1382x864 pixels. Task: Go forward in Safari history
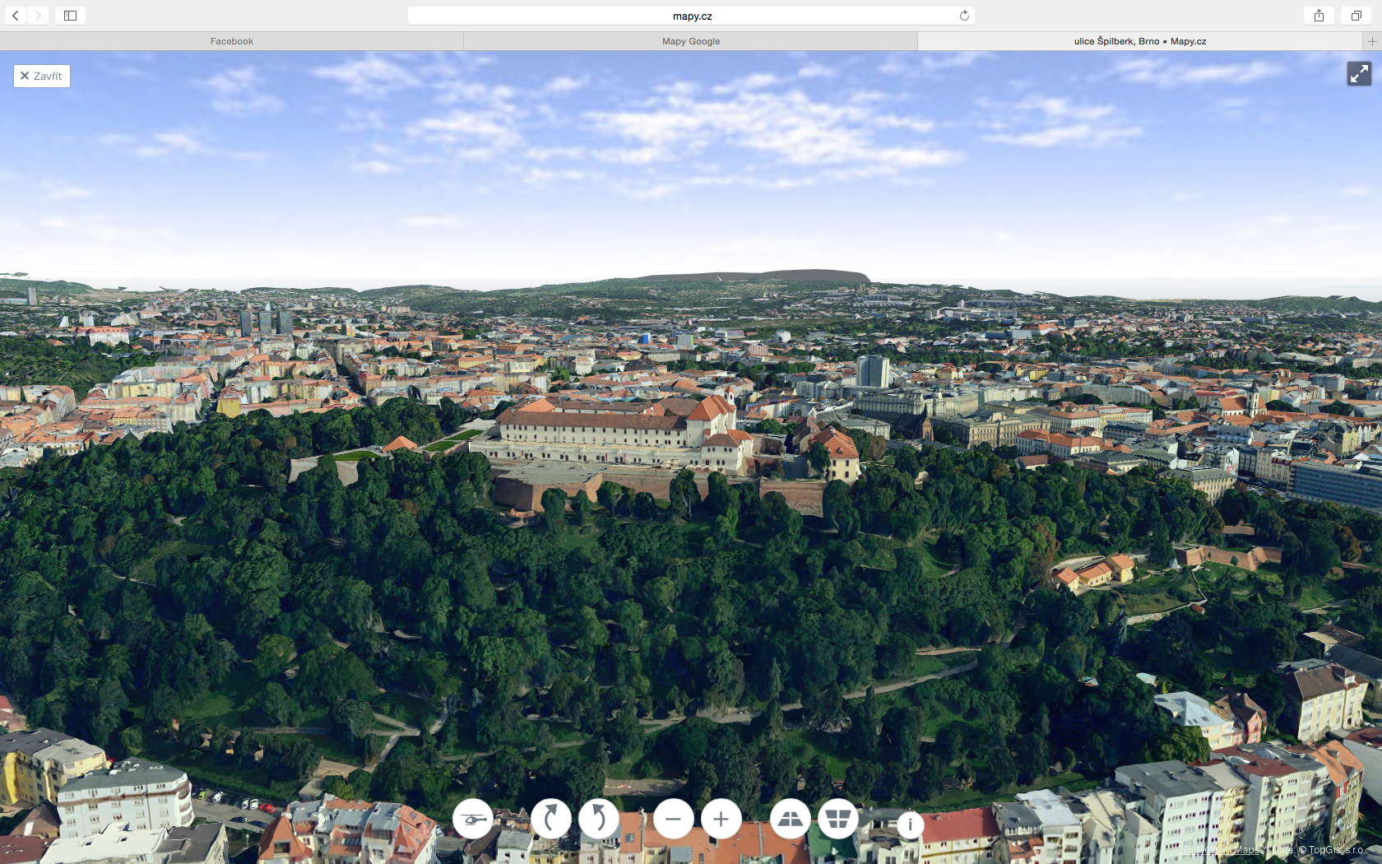coord(38,16)
